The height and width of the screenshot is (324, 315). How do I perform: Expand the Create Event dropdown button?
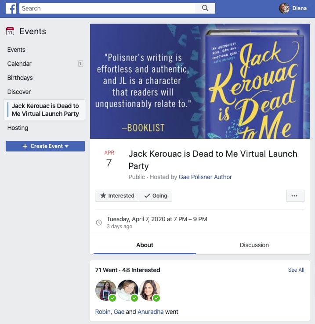click(x=45, y=146)
